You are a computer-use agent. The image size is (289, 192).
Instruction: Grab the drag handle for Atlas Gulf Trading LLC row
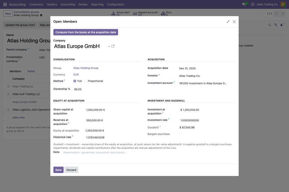8,94
